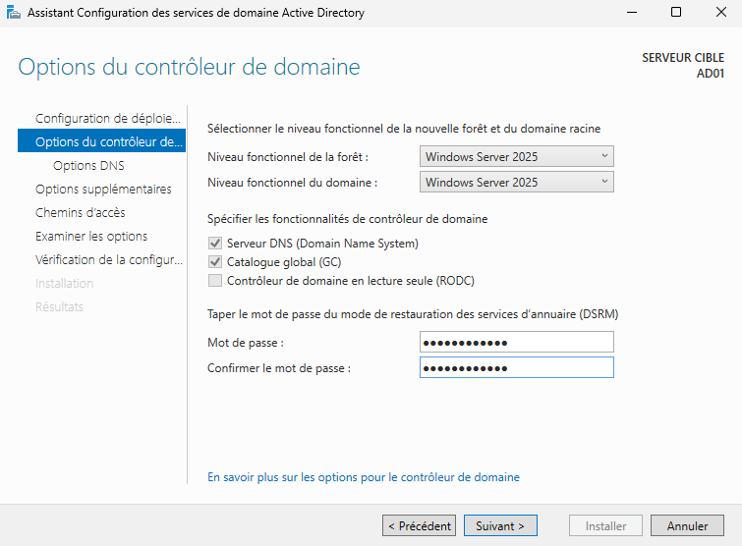Go to Configuration de déploiement step
The image size is (742, 546).
pyautogui.click(x=108, y=118)
